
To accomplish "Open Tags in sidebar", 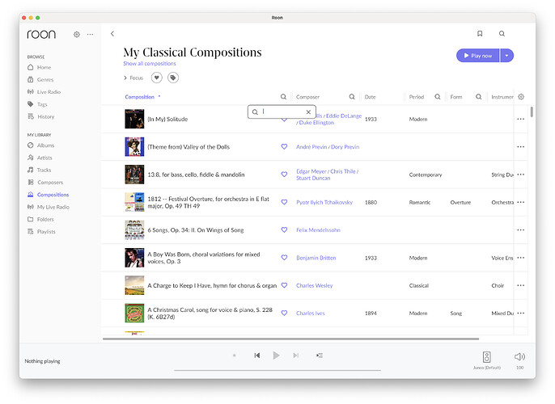I will [x=37, y=104].
